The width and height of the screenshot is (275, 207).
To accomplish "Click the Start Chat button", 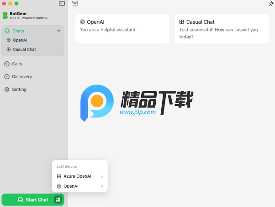I will (x=33, y=200).
